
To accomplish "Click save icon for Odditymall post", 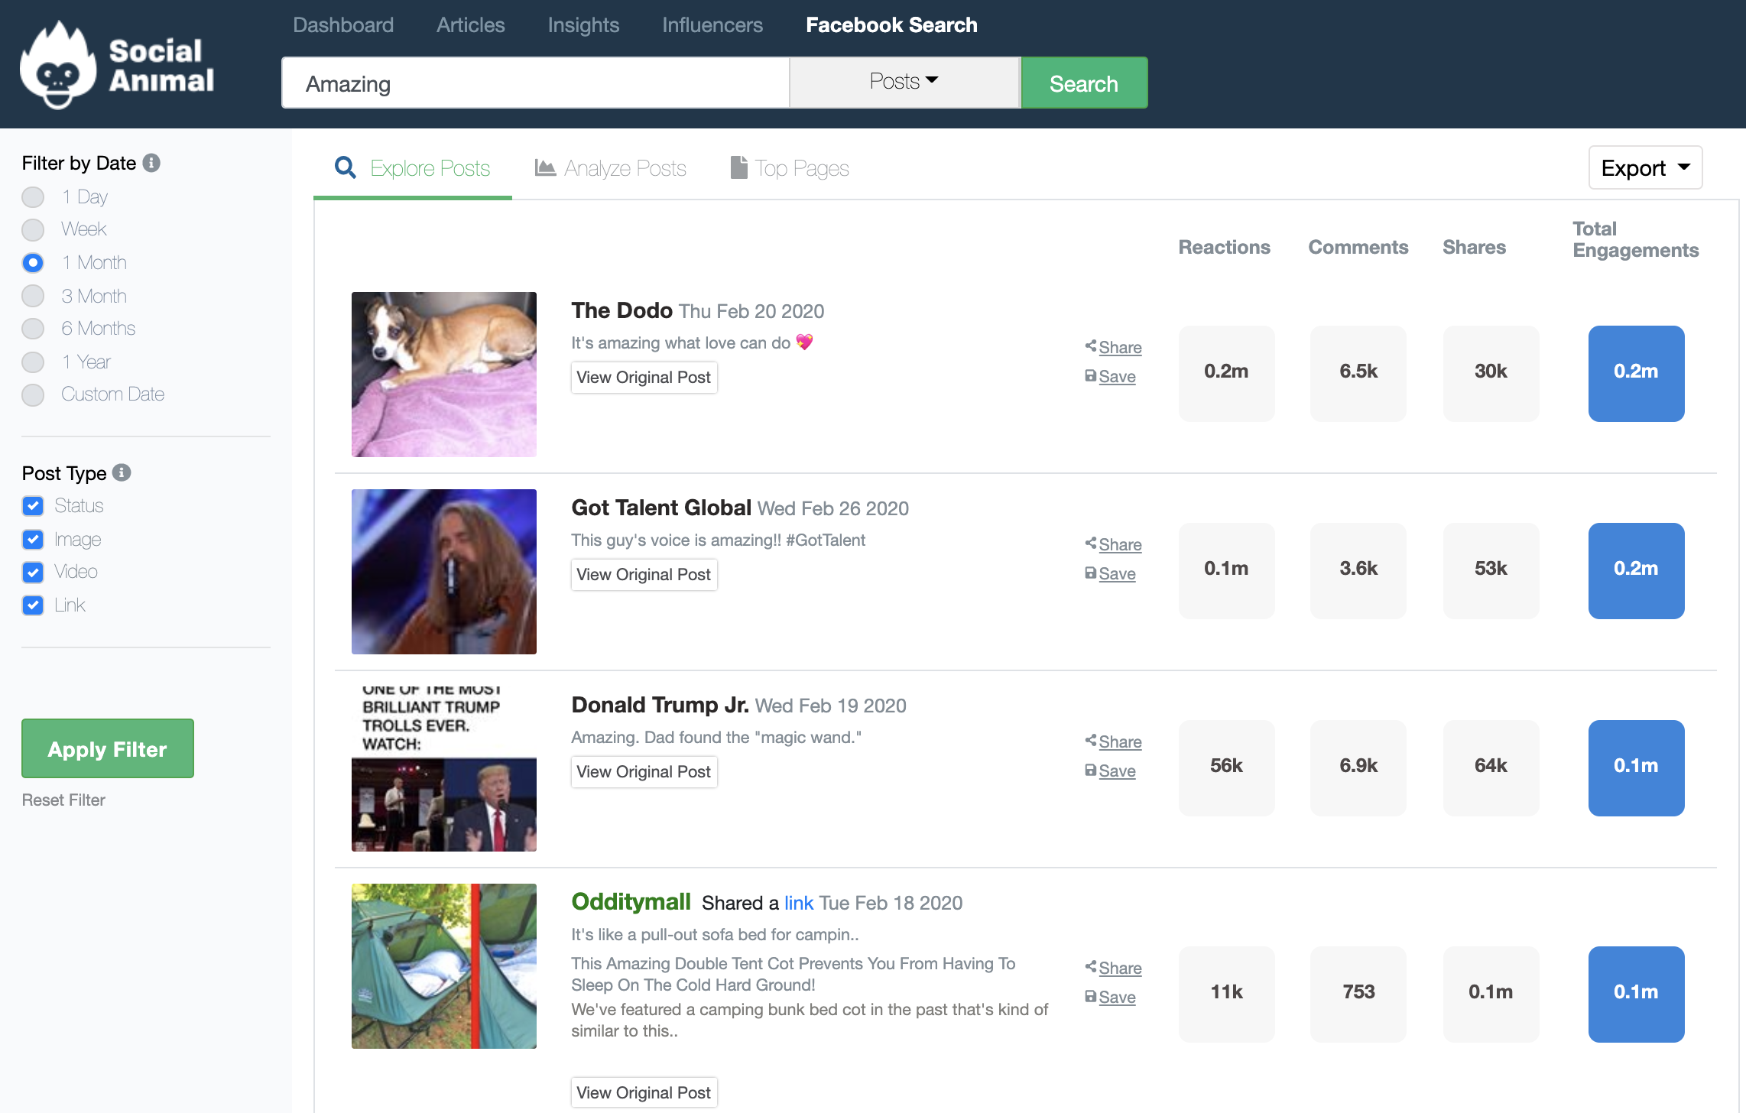I will [x=1091, y=996].
